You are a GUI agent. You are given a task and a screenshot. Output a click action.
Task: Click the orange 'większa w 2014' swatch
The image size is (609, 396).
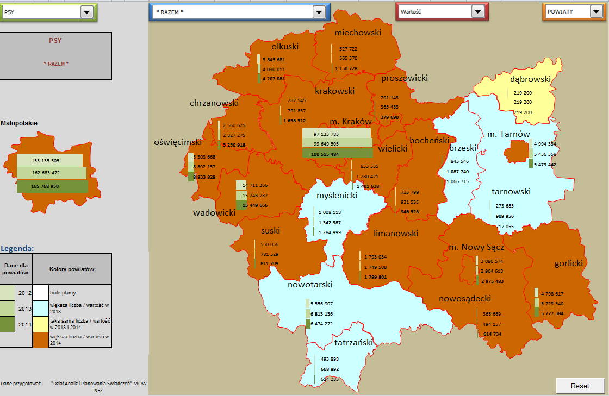click(41, 340)
